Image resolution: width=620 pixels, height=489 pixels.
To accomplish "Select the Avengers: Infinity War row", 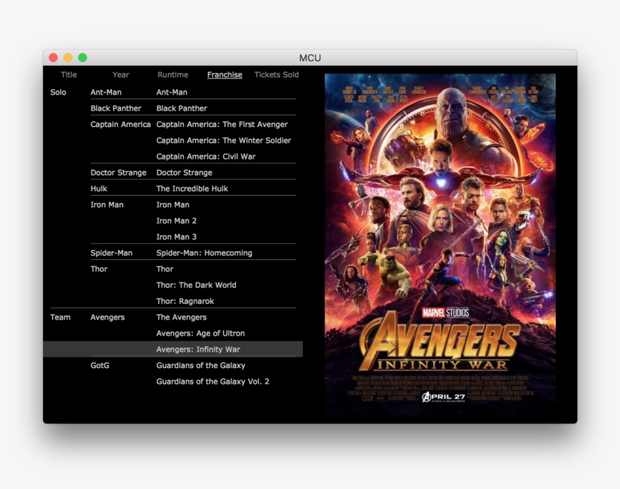I will coord(198,349).
